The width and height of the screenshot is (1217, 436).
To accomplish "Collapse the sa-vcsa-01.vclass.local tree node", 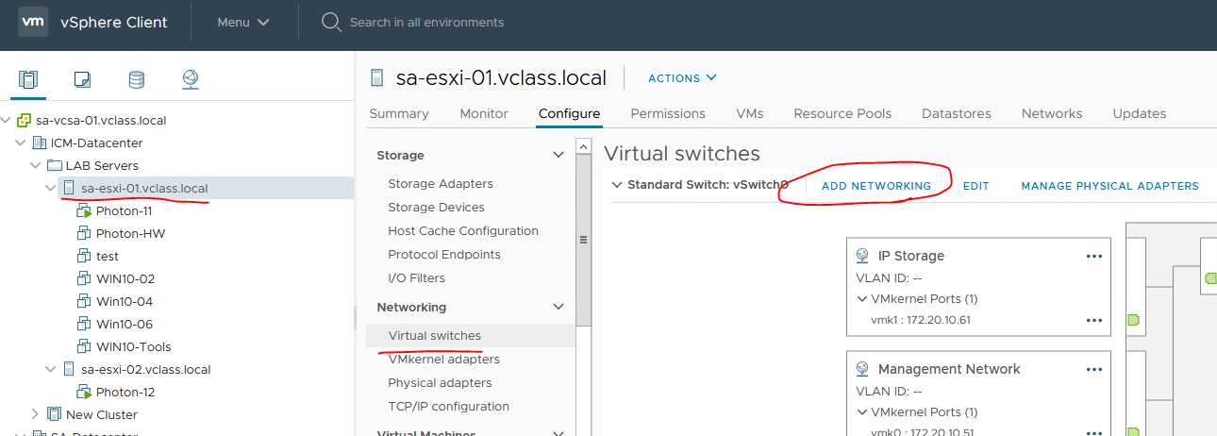I will (7, 121).
